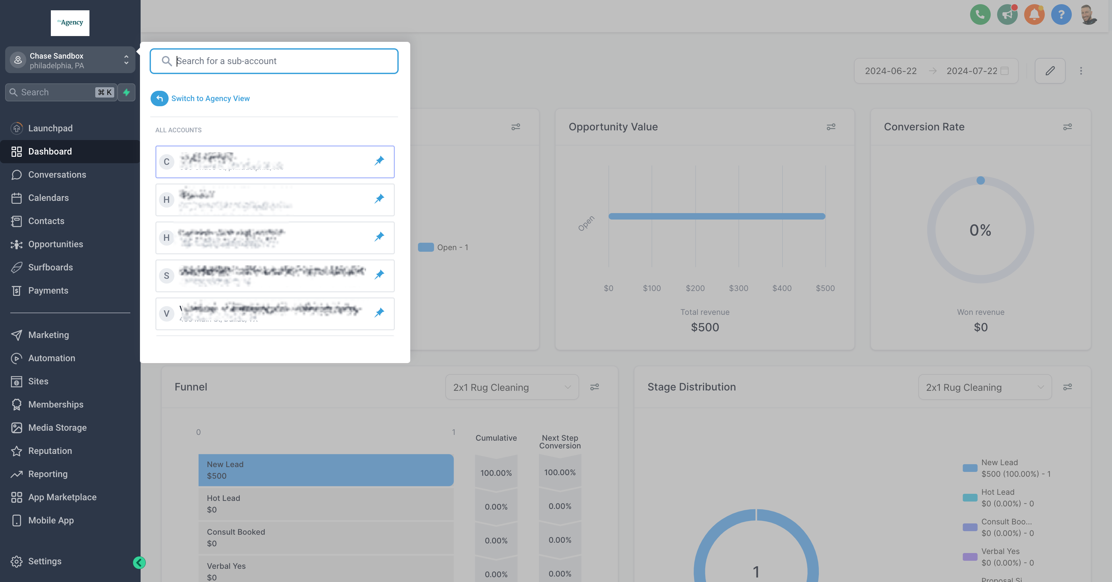Pin the account with avatar S

click(x=379, y=275)
